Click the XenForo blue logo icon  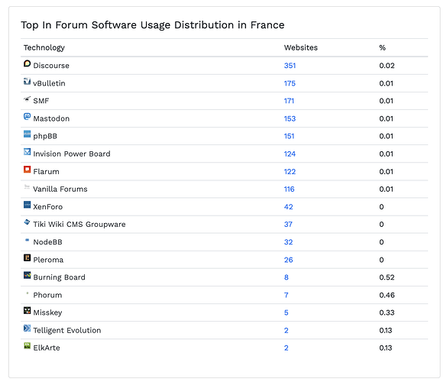pyautogui.click(x=27, y=205)
